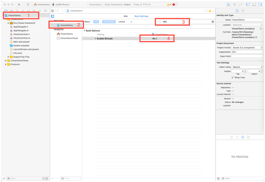Open the Test navigator diamond icon
This screenshot has height=182, width=265.
point(29,10)
